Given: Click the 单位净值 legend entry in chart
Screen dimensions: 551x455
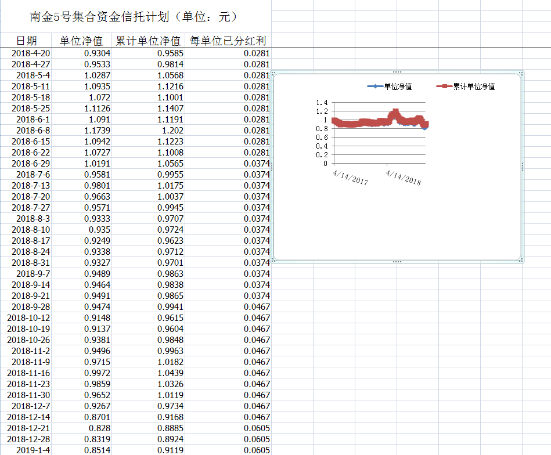Looking at the screenshot, I should coord(390,86).
